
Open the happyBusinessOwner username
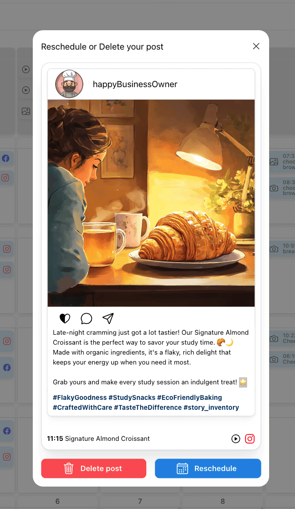(x=135, y=85)
